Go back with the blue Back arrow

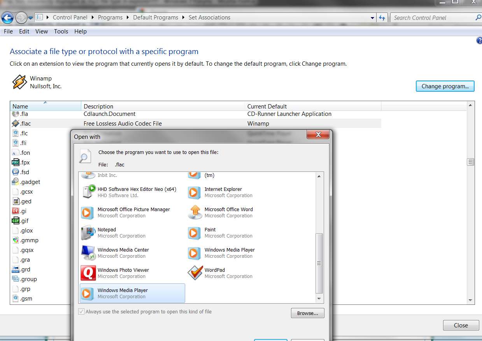8,17
